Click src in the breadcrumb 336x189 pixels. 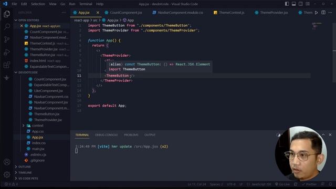click(95, 20)
